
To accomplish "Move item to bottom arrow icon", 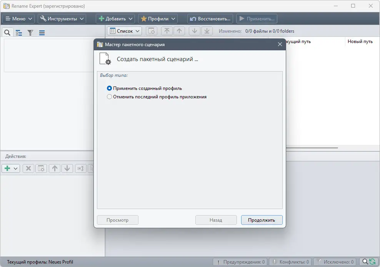I will 207,31.
